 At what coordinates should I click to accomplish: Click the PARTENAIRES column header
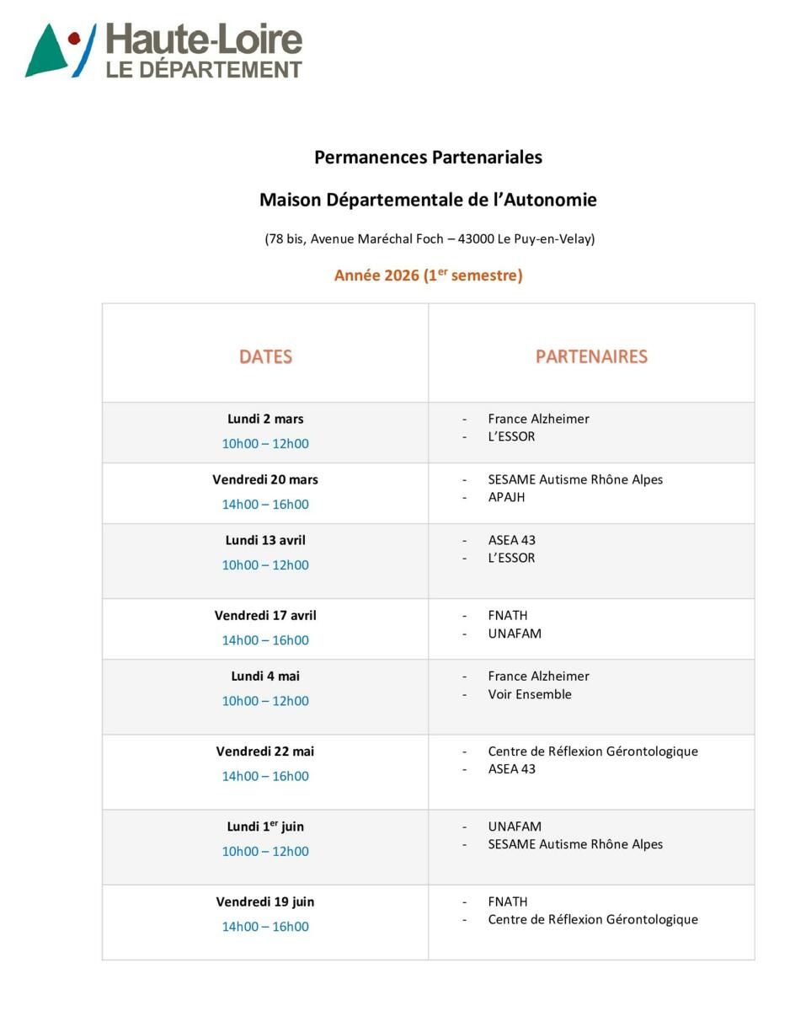(x=591, y=356)
